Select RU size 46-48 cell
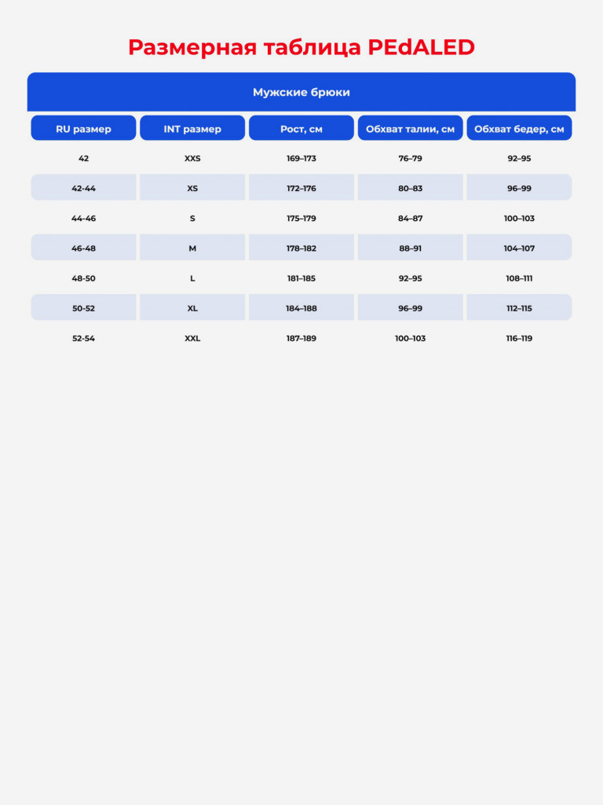This screenshot has width=603, height=805. pyautogui.click(x=83, y=248)
